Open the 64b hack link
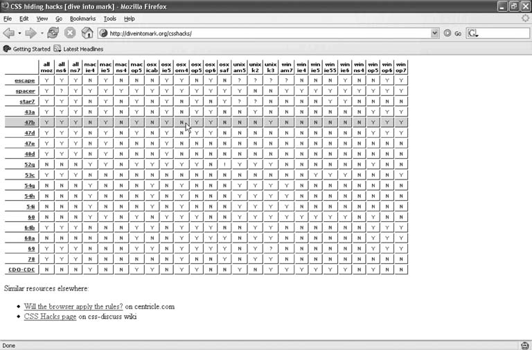 pos(30,228)
